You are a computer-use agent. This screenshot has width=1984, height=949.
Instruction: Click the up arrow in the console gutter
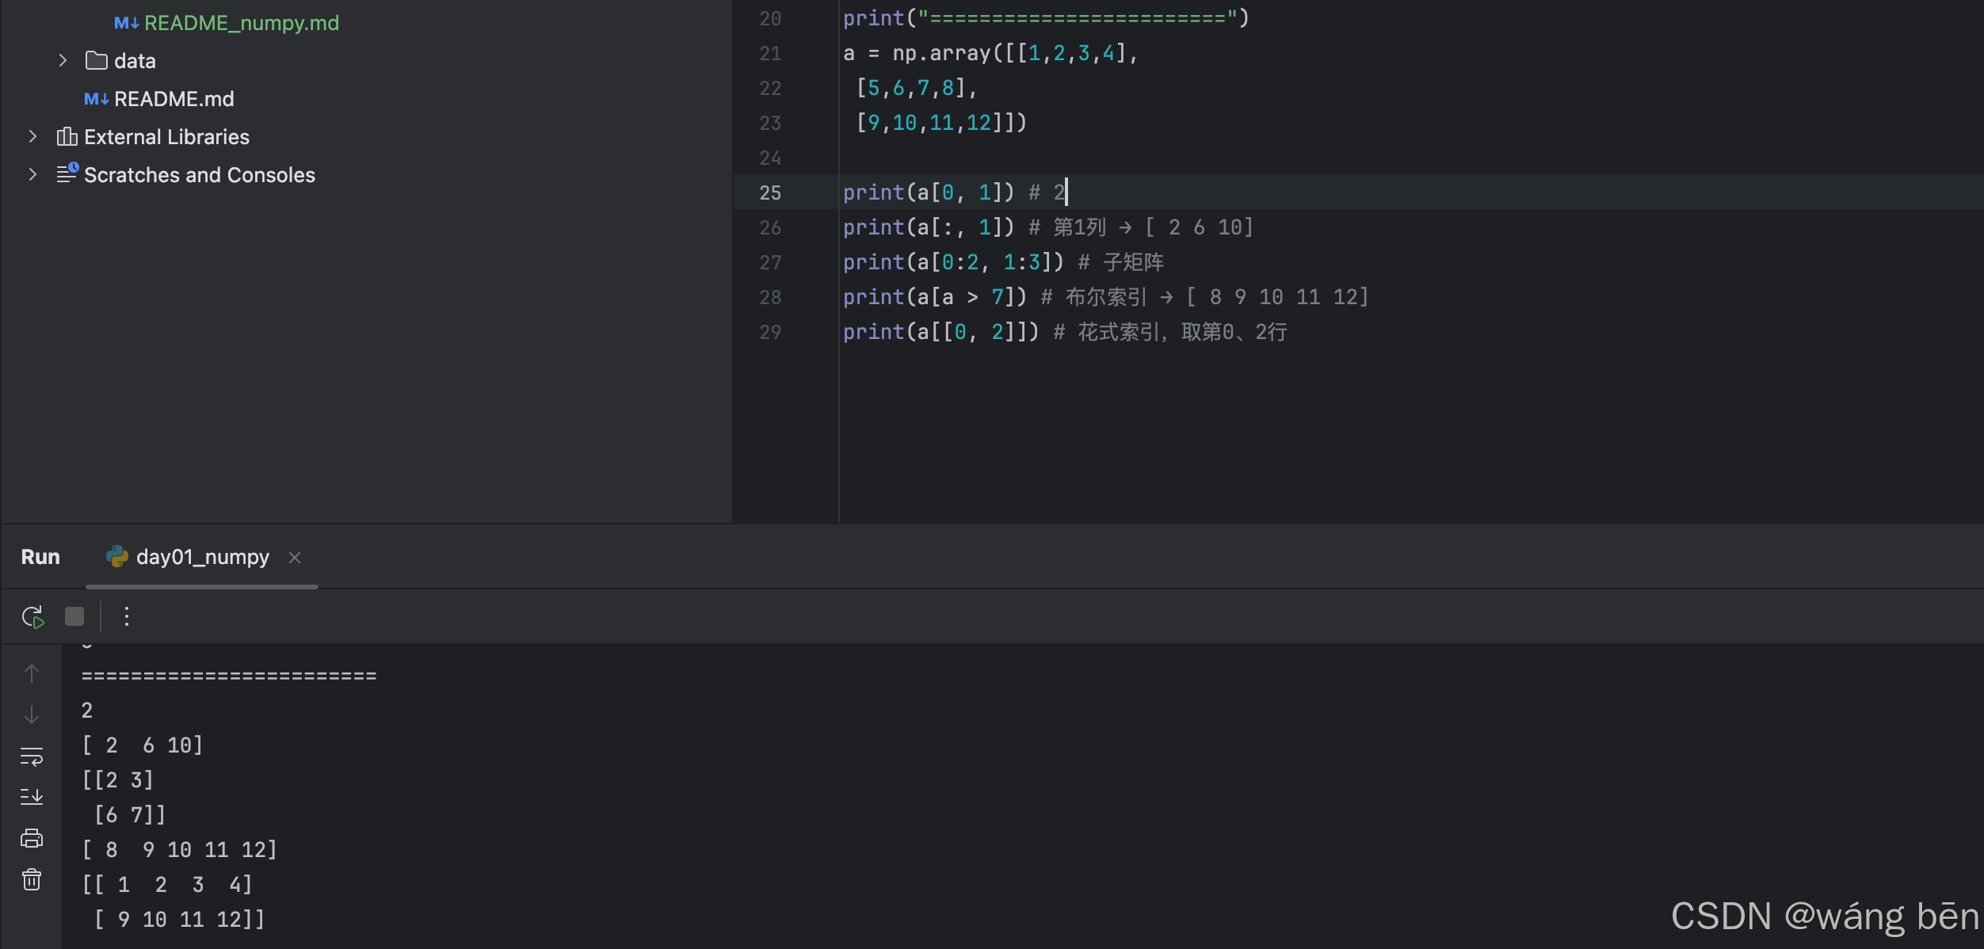pos(32,673)
